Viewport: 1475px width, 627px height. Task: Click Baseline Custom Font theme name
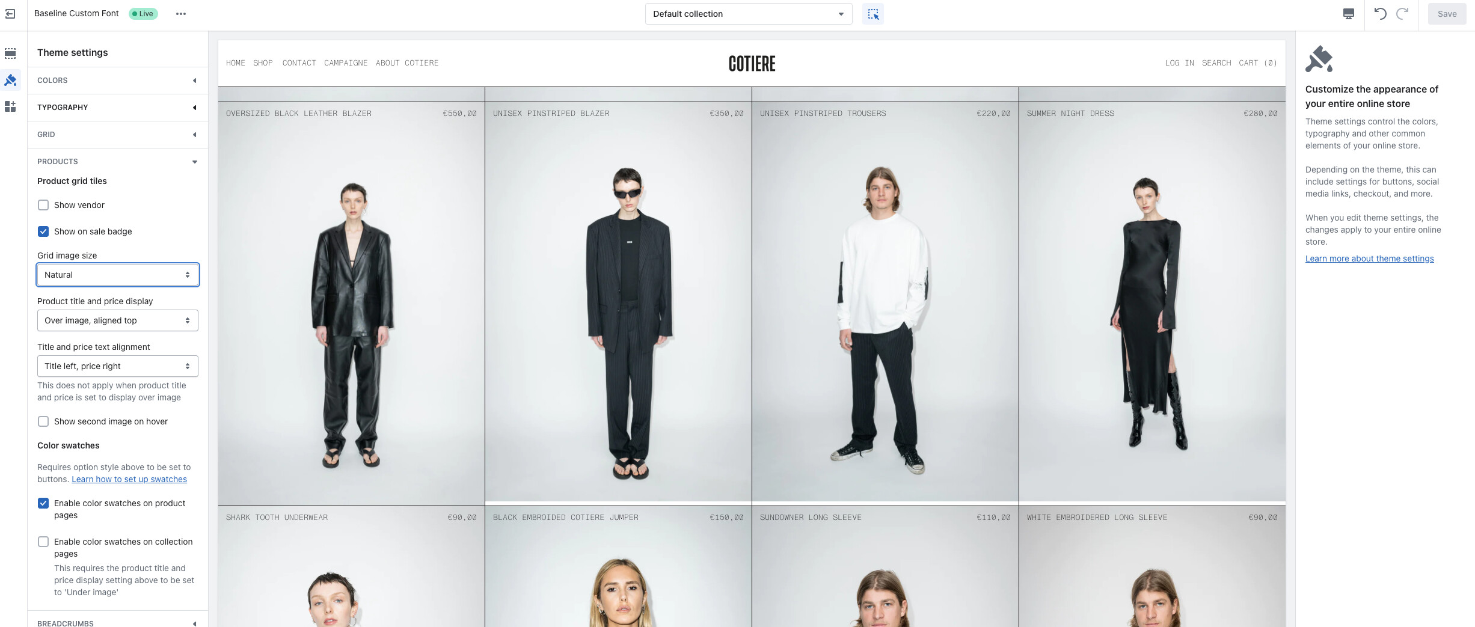tap(76, 13)
